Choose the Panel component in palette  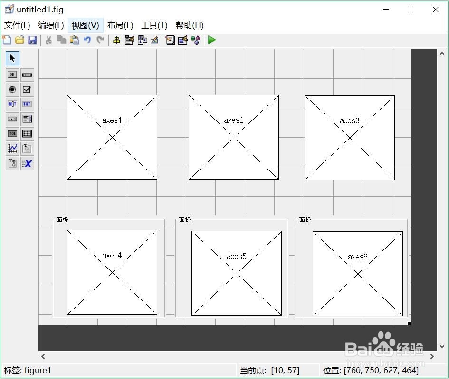27,149
